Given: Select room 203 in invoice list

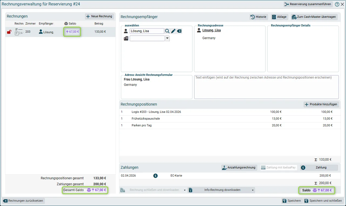Looking at the screenshot, I should coord(28,32).
